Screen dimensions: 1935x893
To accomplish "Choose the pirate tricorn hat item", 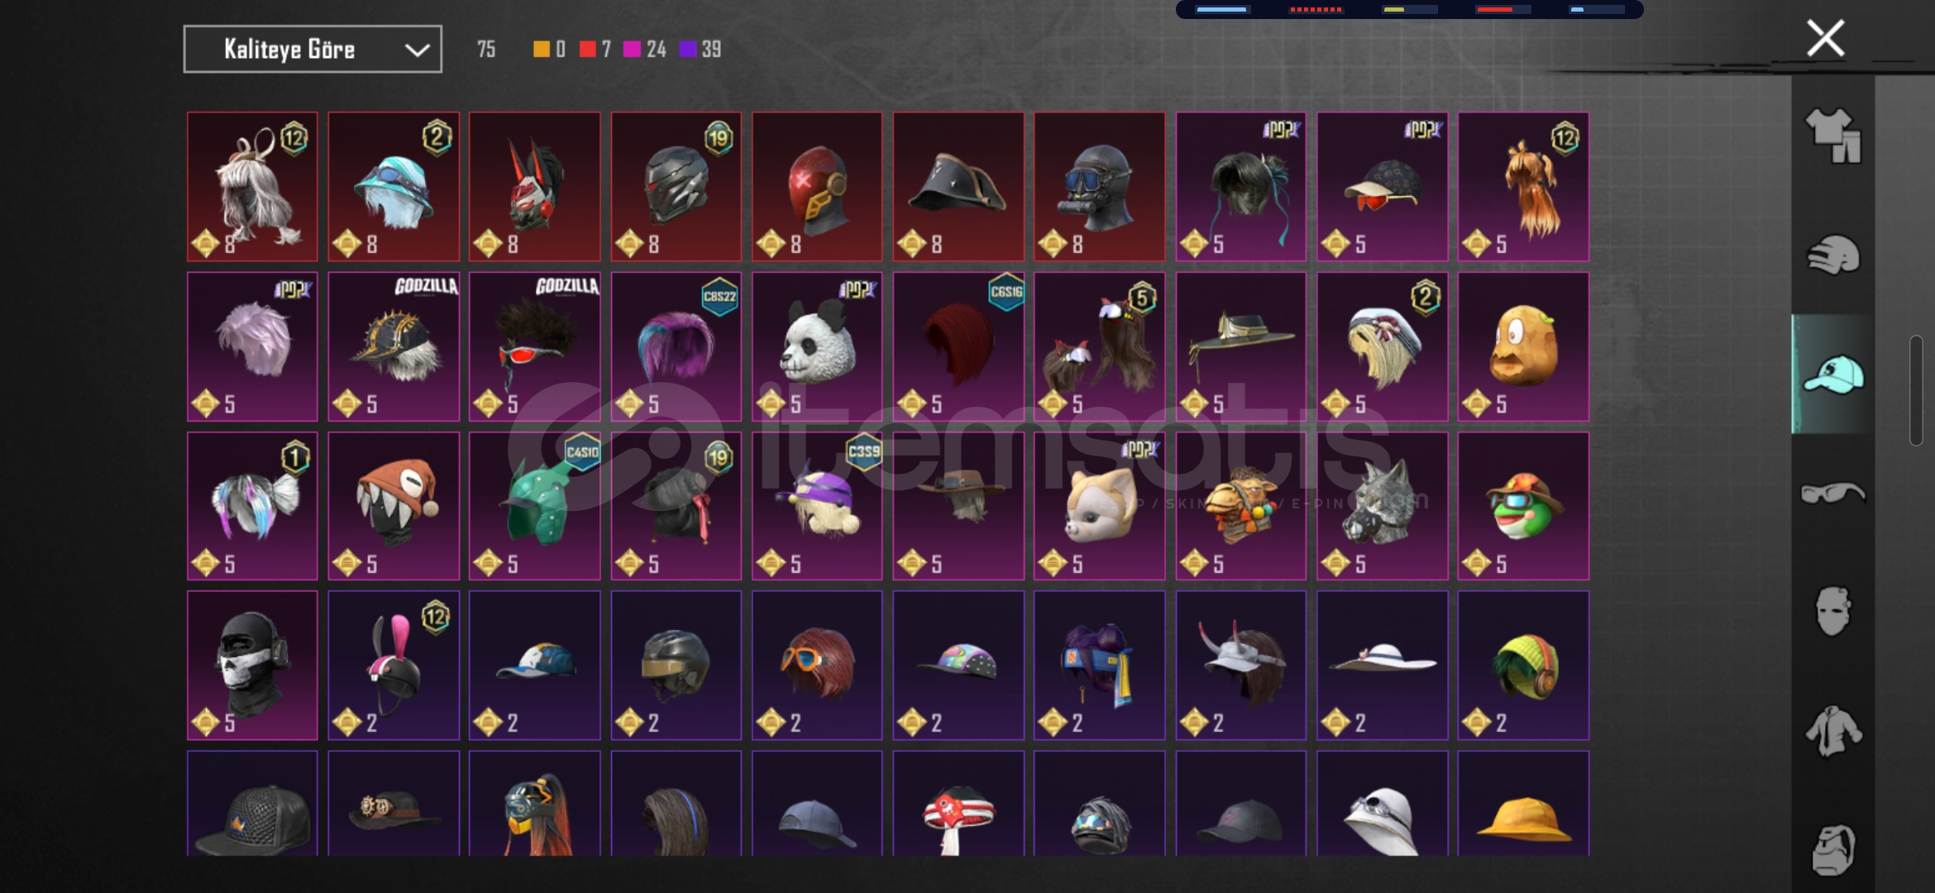I will [958, 187].
